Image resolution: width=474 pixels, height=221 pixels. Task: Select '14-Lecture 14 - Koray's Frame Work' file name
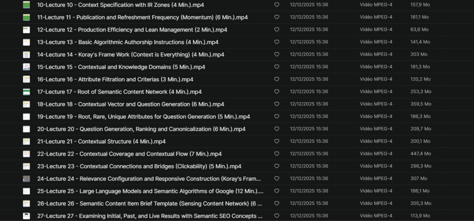click(x=131, y=55)
